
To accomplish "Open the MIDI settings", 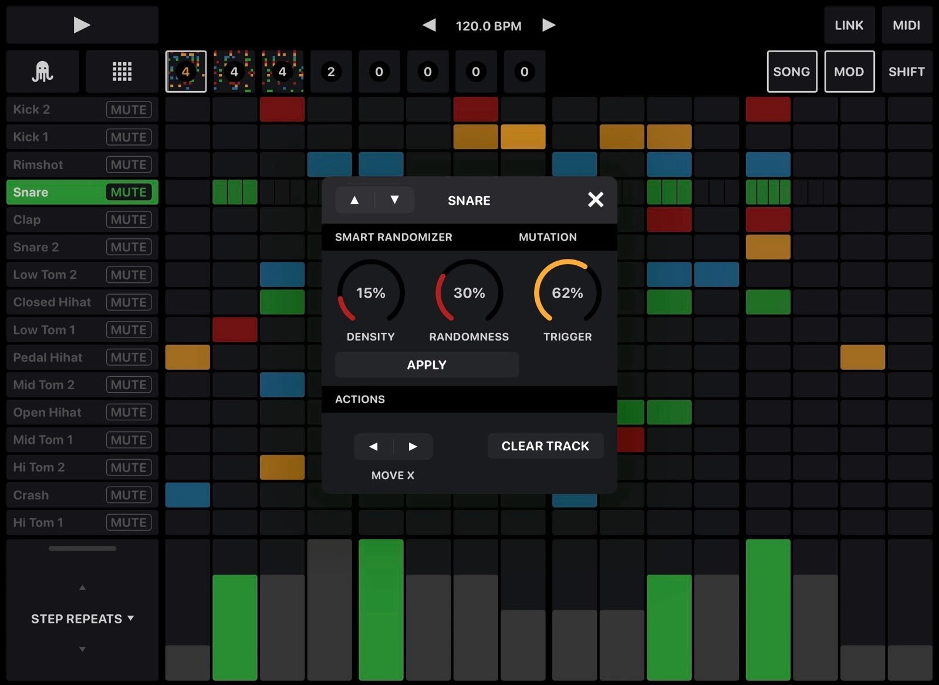I will pos(906,25).
